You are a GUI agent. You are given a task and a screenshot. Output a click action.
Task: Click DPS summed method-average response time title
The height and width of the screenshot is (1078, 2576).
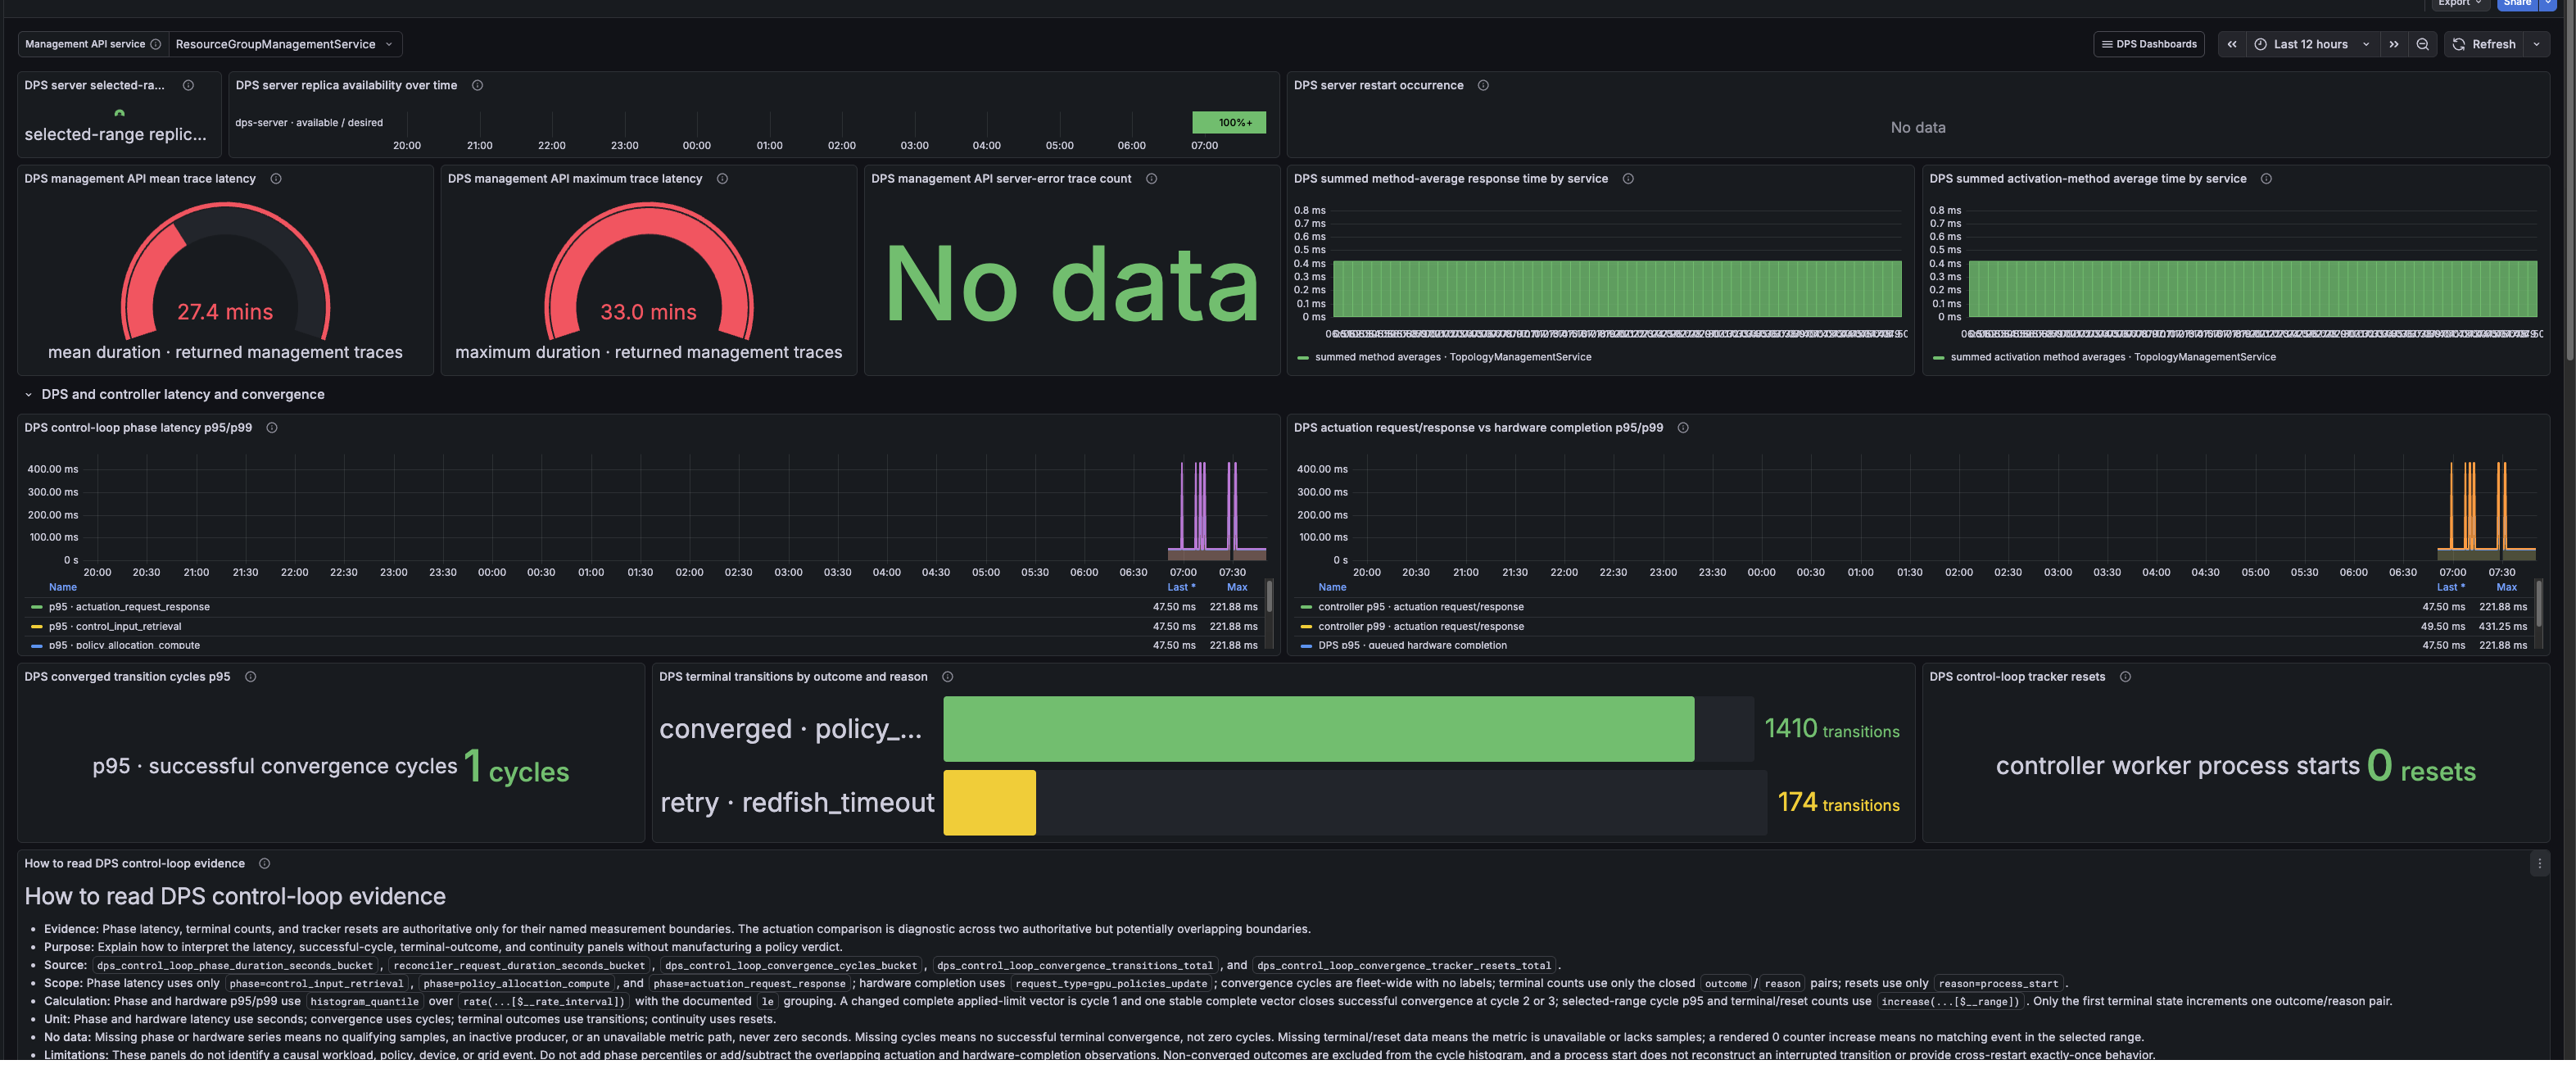pos(1450,179)
